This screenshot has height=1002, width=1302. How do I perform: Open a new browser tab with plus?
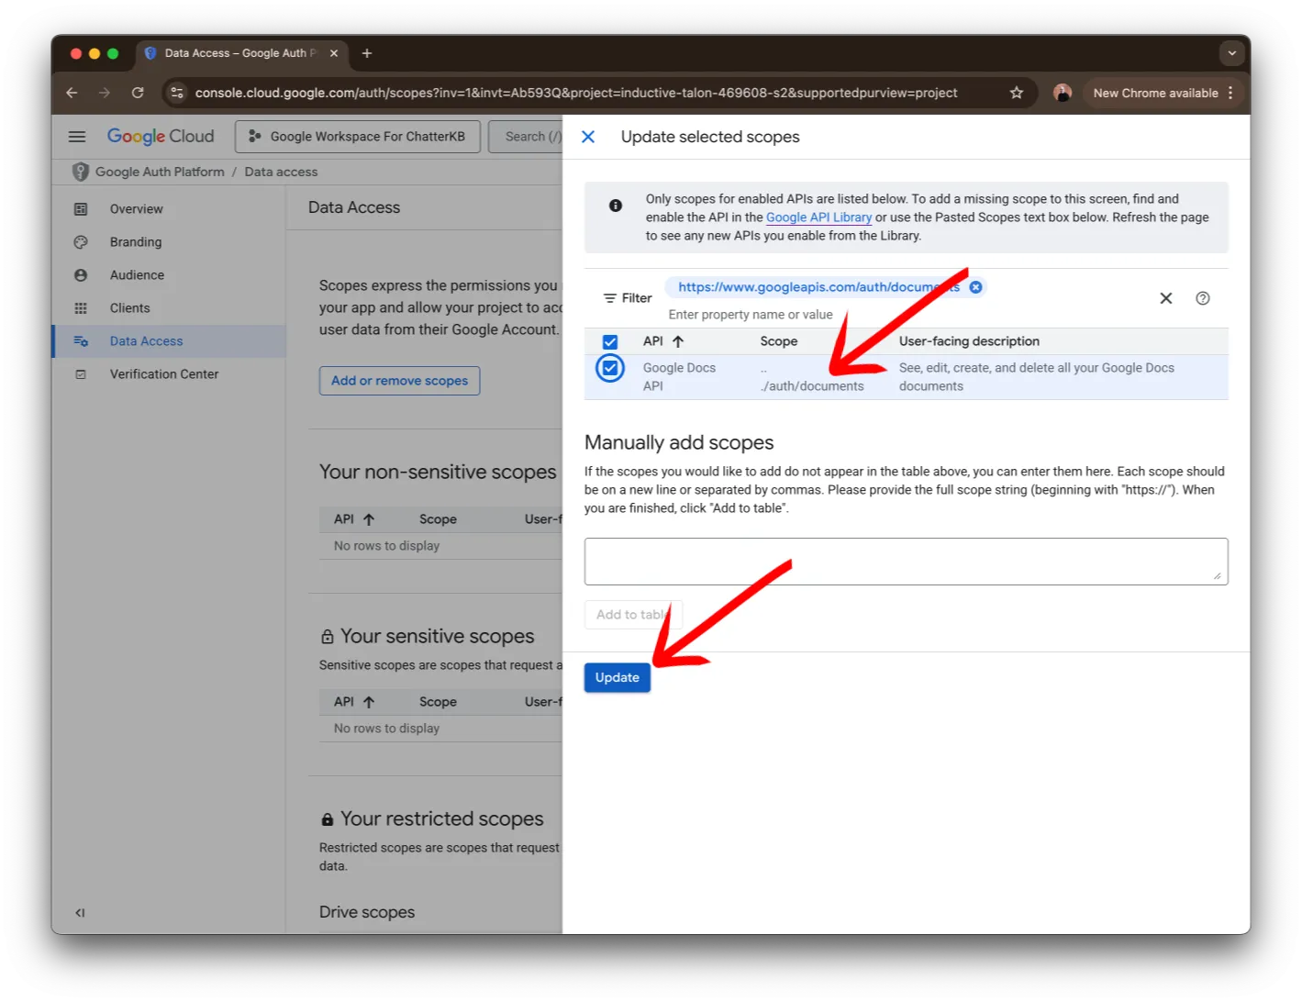367,53
